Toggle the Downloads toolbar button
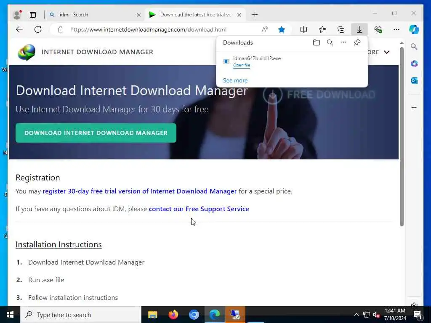 click(x=359, y=29)
